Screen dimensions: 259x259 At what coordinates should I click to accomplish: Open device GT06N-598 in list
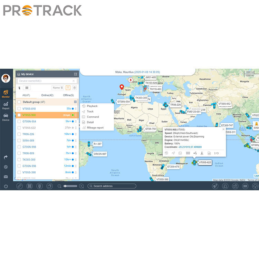pyautogui.click(x=29, y=166)
